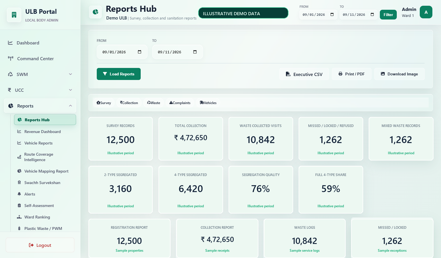Click the UCC rupee icon
The width and height of the screenshot is (441, 258).
point(9,90)
